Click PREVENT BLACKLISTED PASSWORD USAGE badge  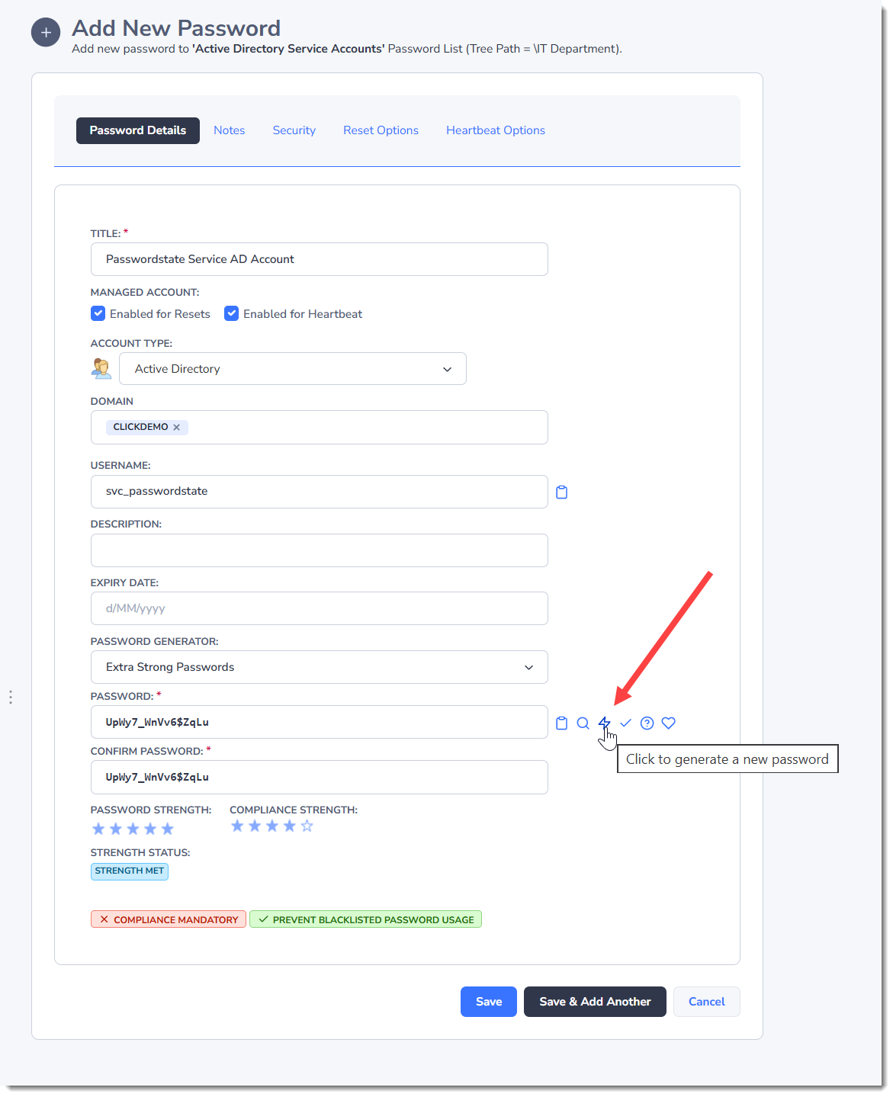click(x=365, y=919)
